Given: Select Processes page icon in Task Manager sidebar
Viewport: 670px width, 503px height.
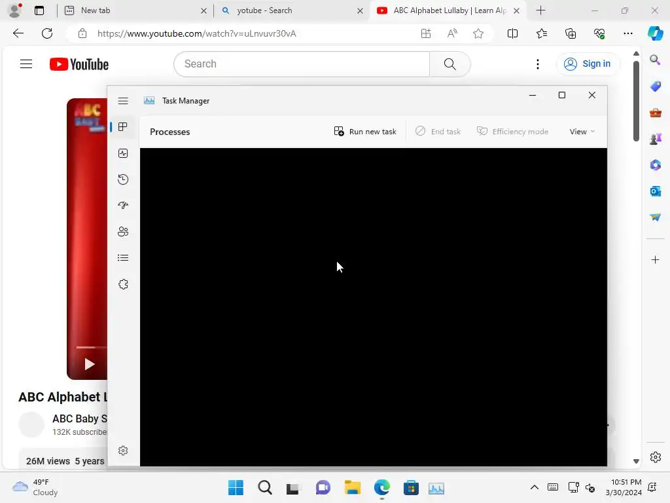Looking at the screenshot, I should click(x=123, y=127).
